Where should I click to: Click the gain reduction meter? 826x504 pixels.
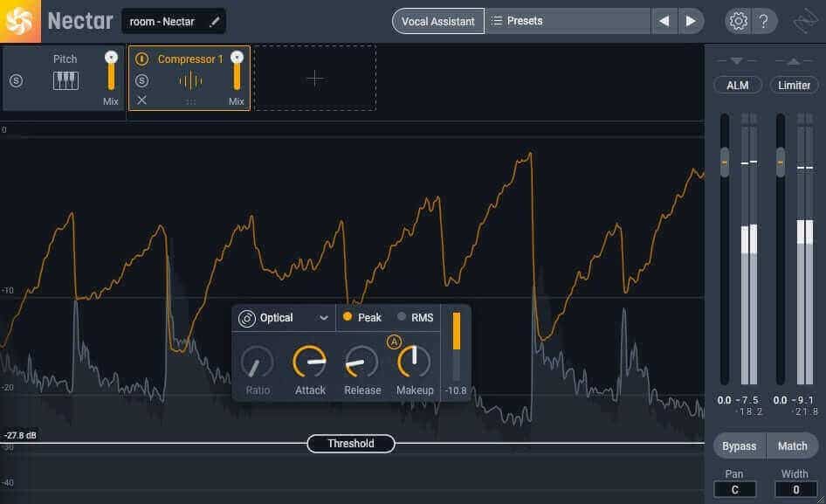pyautogui.click(x=456, y=346)
